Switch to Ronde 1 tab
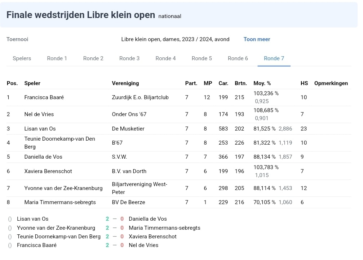Image resolution: width=363 pixels, height=260 pixels. (x=57, y=58)
